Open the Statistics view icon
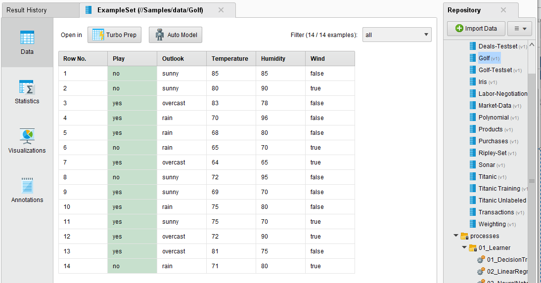This screenshot has height=283, width=541. (27, 87)
